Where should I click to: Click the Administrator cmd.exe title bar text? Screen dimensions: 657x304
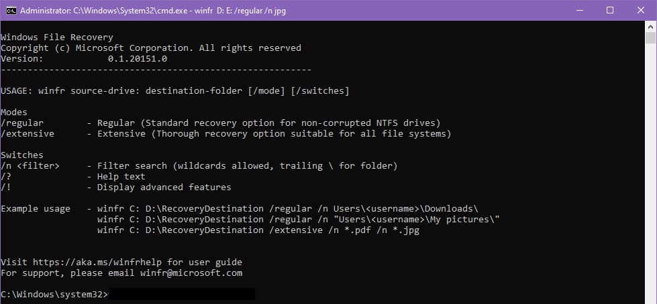coord(153,11)
